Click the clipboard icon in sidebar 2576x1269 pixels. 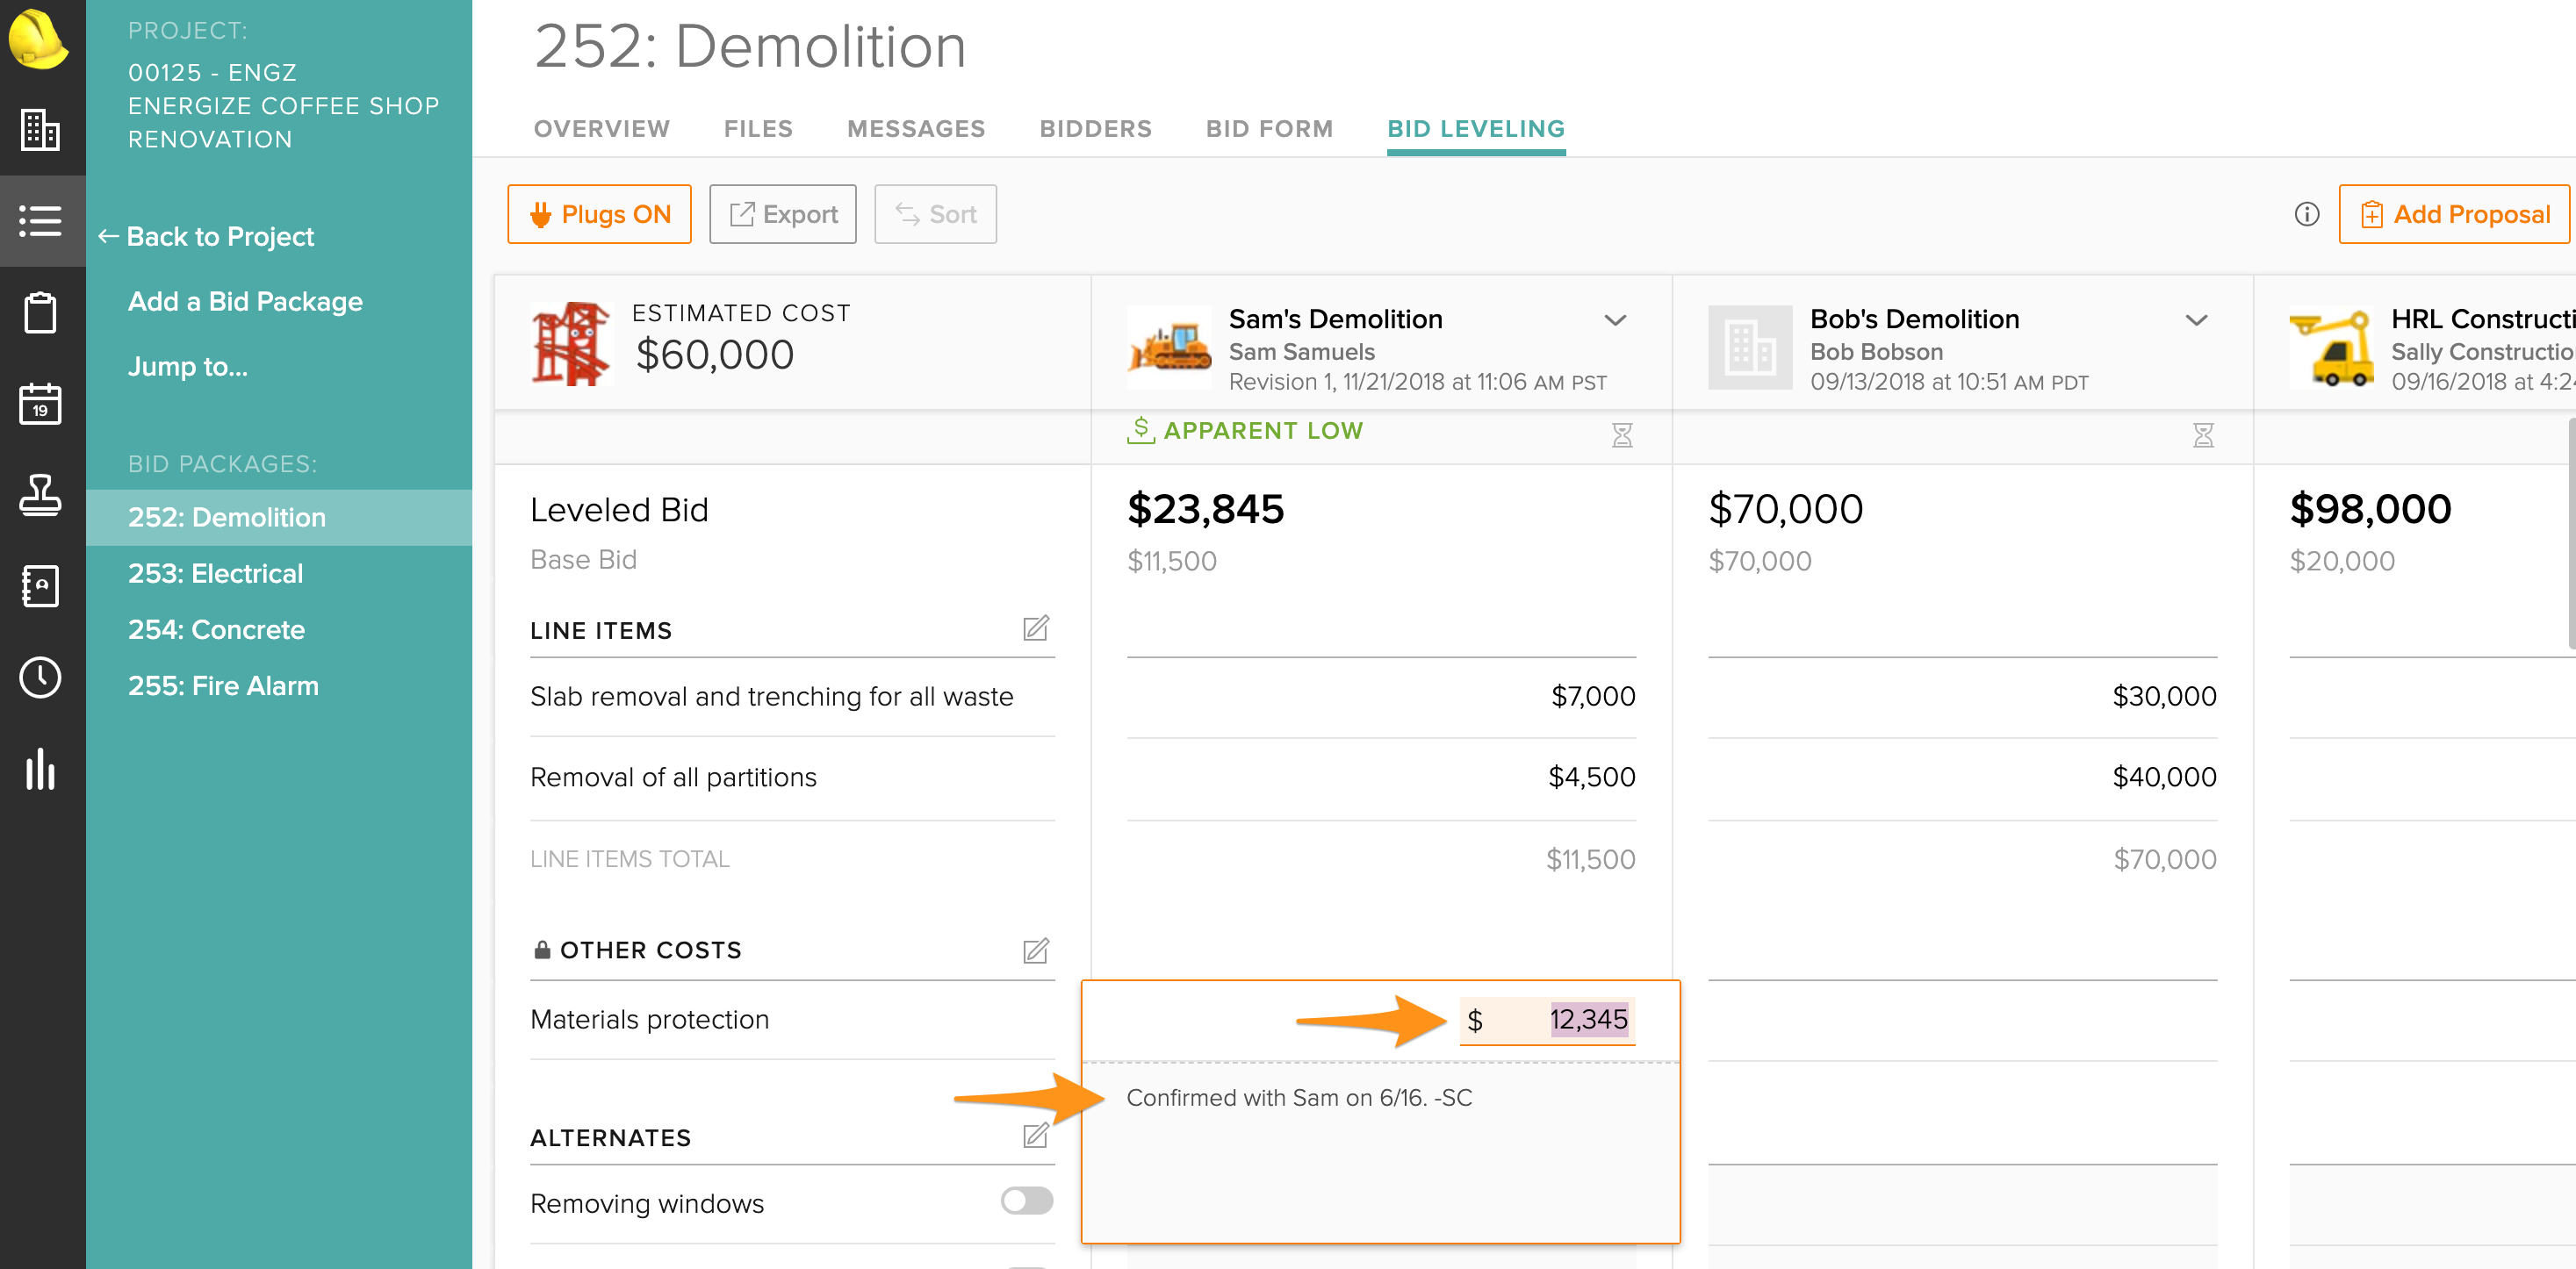tap(40, 312)
